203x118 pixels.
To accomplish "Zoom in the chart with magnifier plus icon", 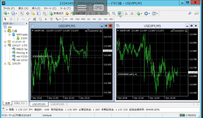I will click(108, 13).
